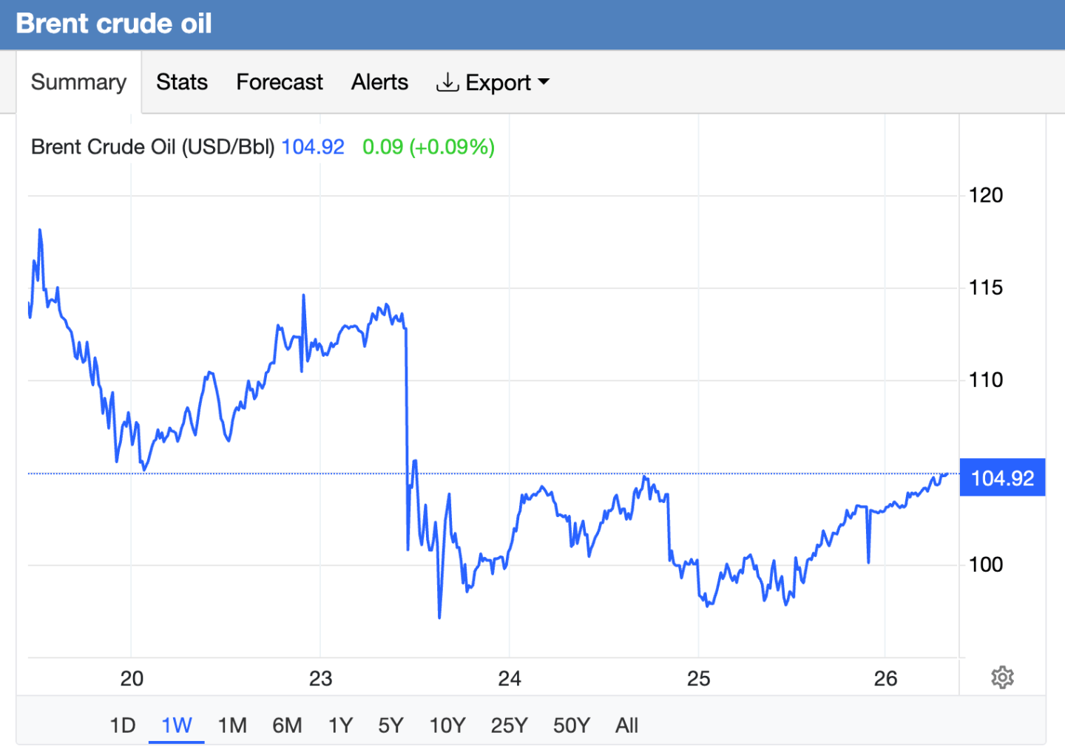Select the 1D time range
Viewport: 1065px width, 755px height.
click(123, 725)
